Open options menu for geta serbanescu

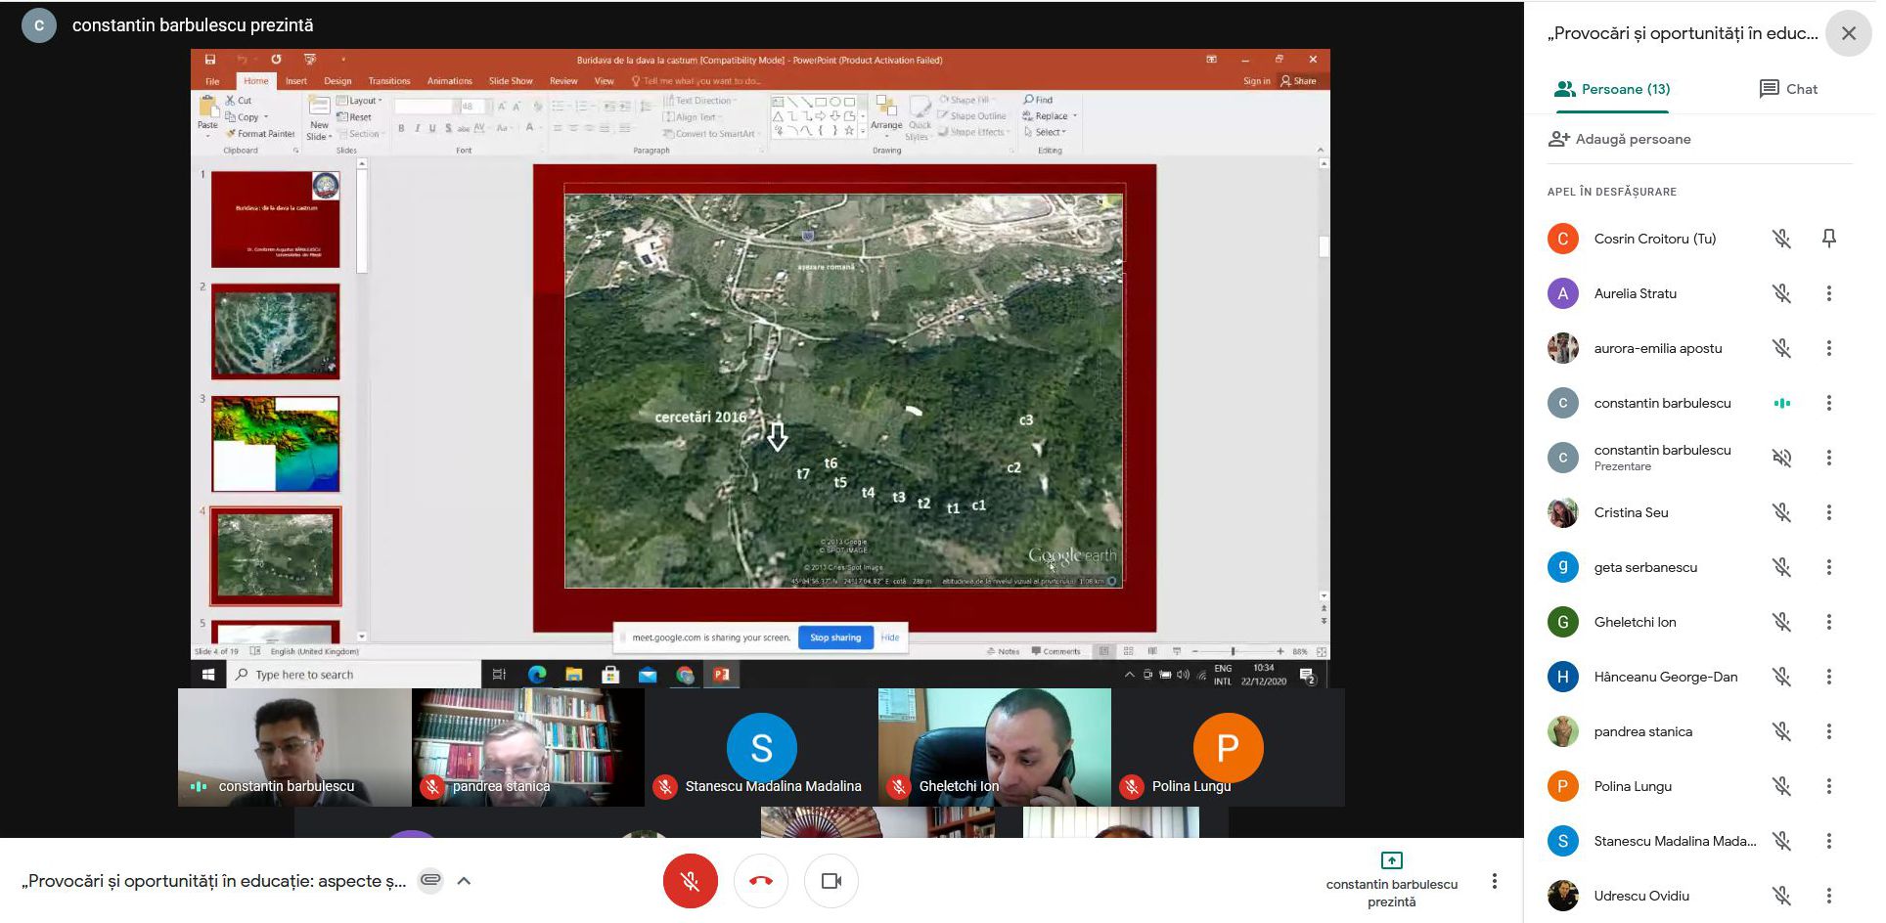pos(1828,567)
